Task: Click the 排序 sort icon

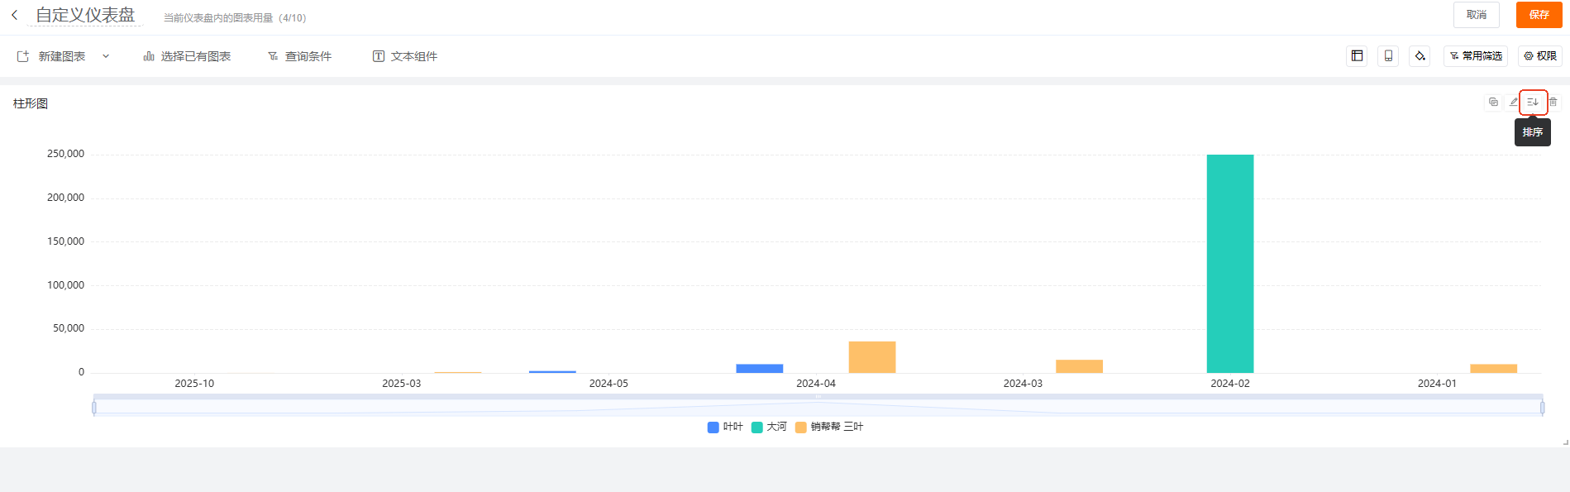Action: click(1533, 103)
